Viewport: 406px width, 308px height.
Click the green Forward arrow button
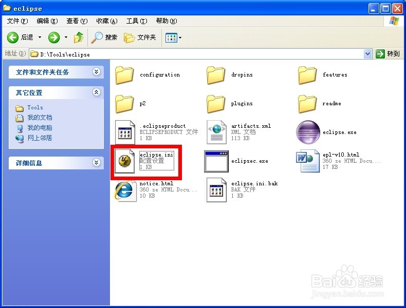click(54, 38)
